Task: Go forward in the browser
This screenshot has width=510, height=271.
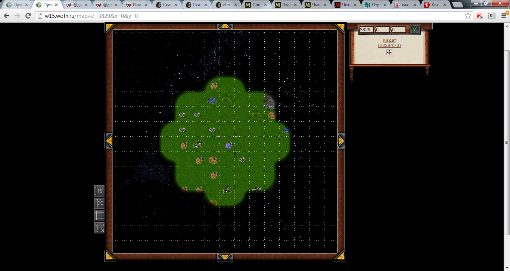Action: click(x=17, y=16)
